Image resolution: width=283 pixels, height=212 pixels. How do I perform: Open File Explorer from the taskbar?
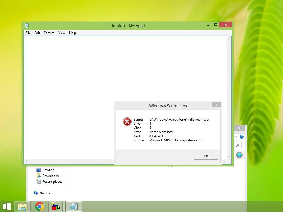22,206
